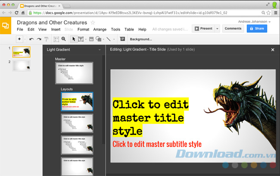Select the title-only layout thumbnail at bottom
The width and height of the screenshot is (280, 176).
[x=77, y=167]
